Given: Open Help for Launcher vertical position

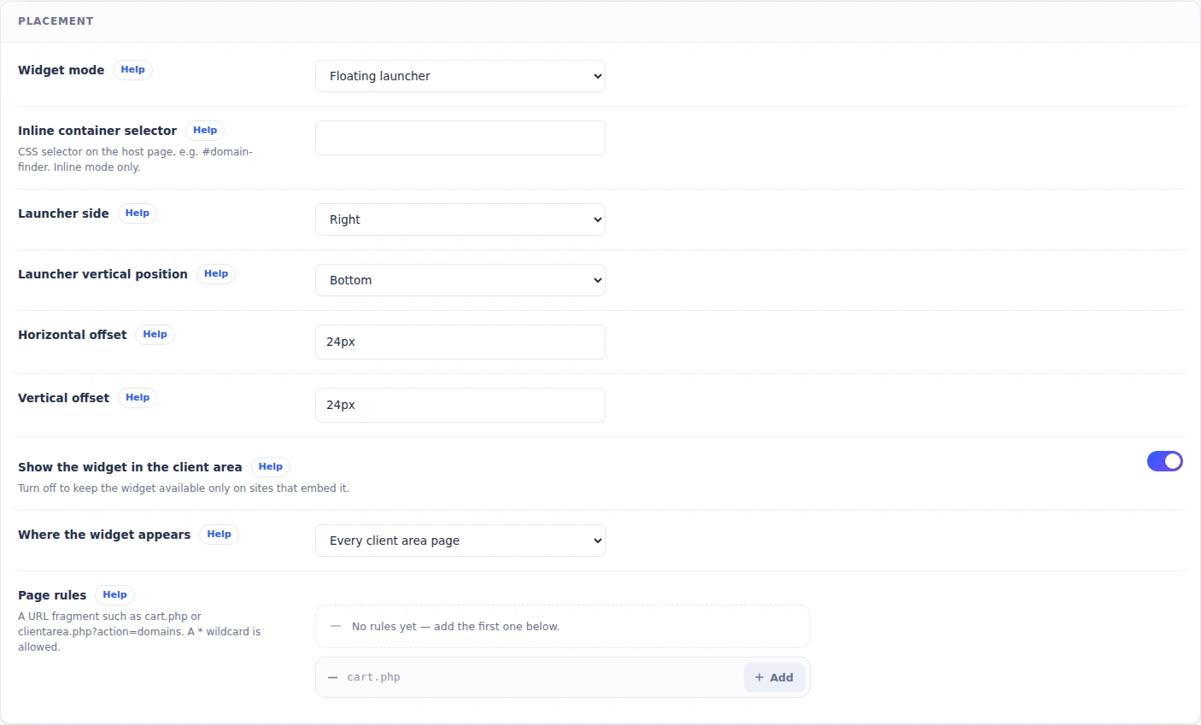Looking at the screenshot, I should [x=216, y=274].
